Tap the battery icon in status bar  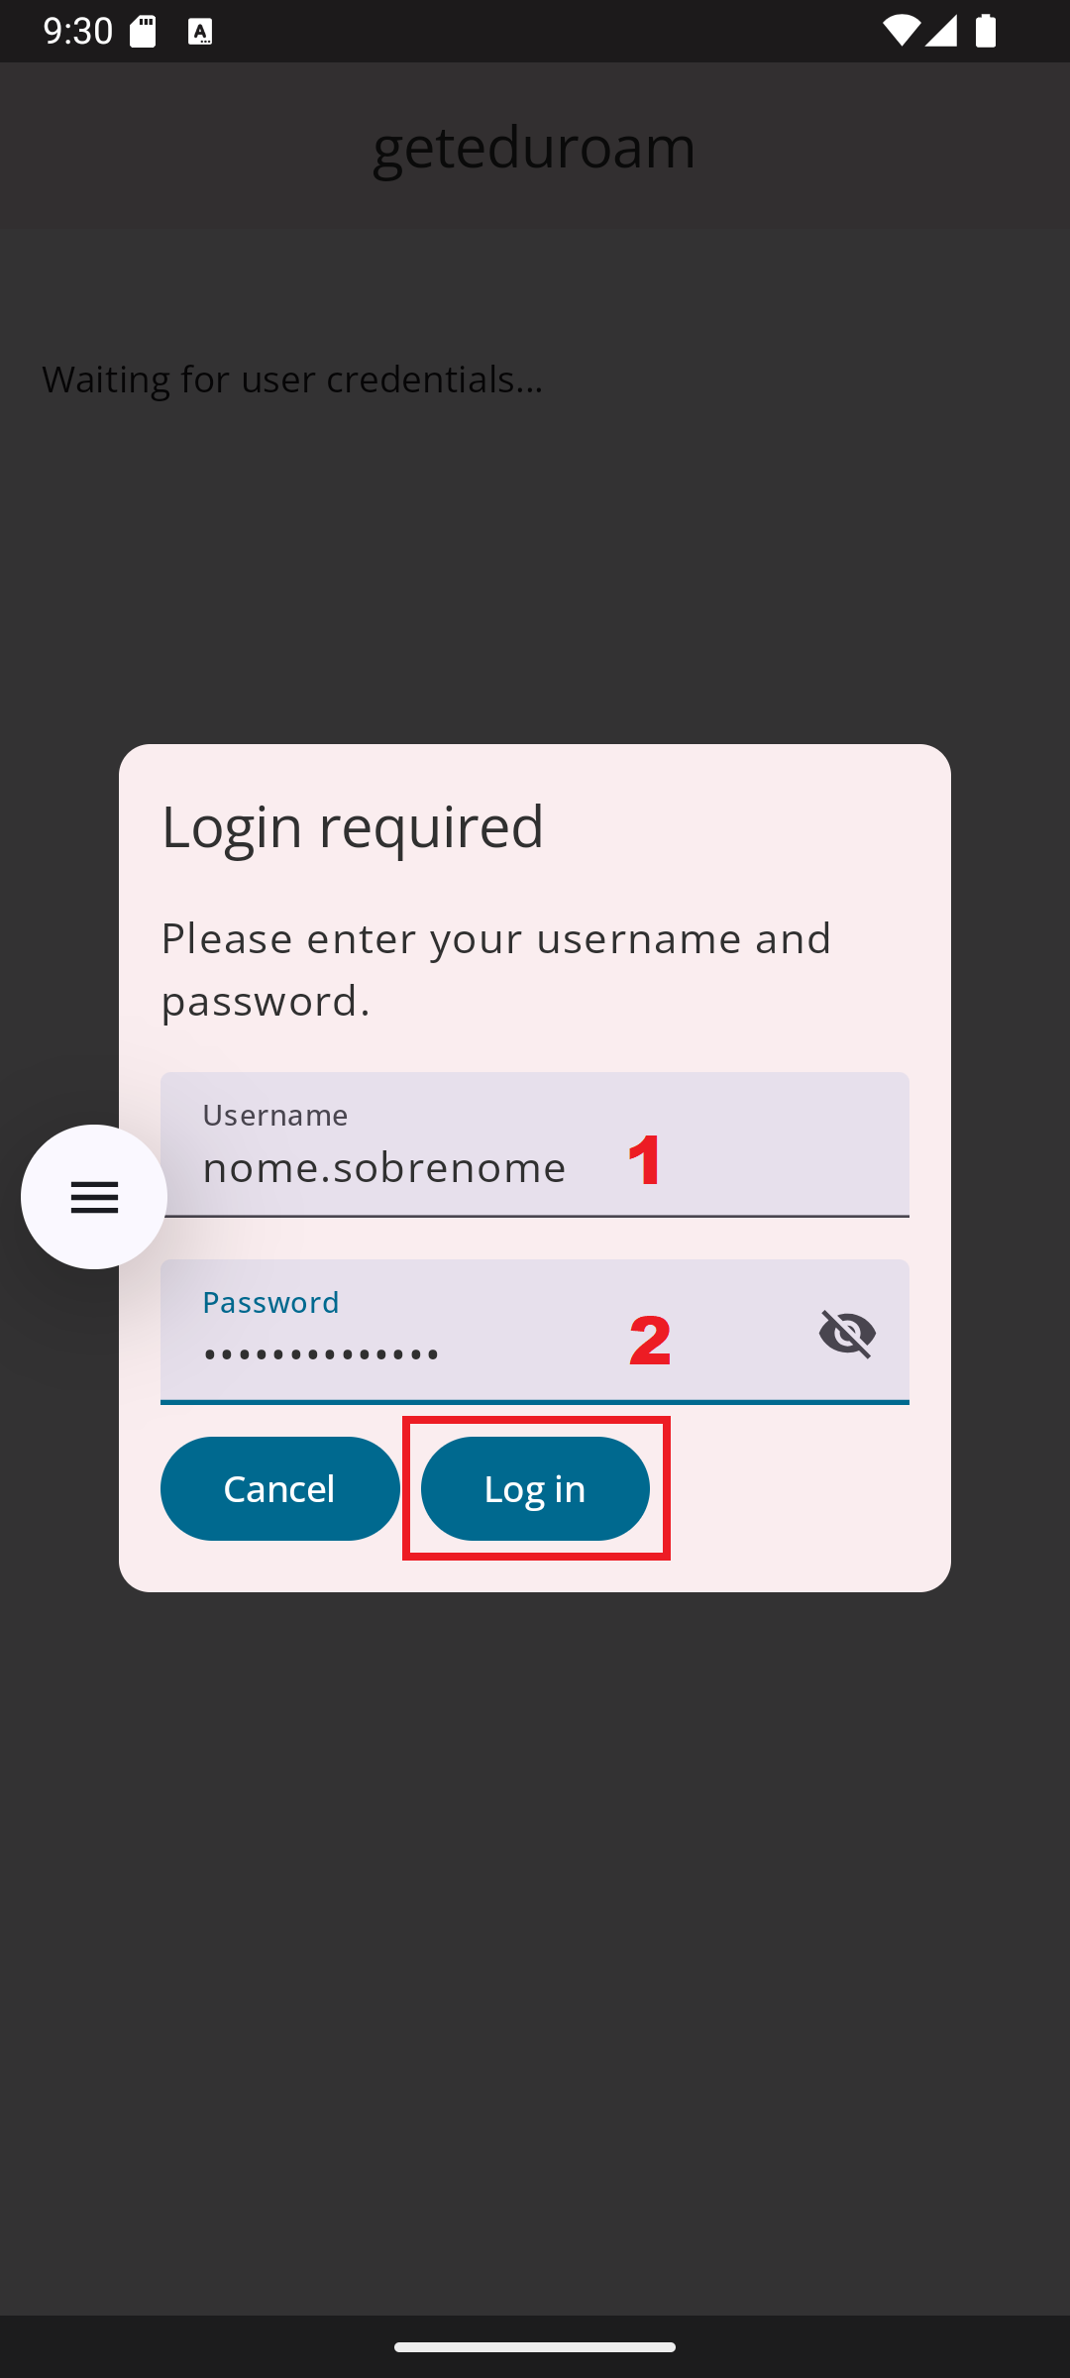(986, 32)
